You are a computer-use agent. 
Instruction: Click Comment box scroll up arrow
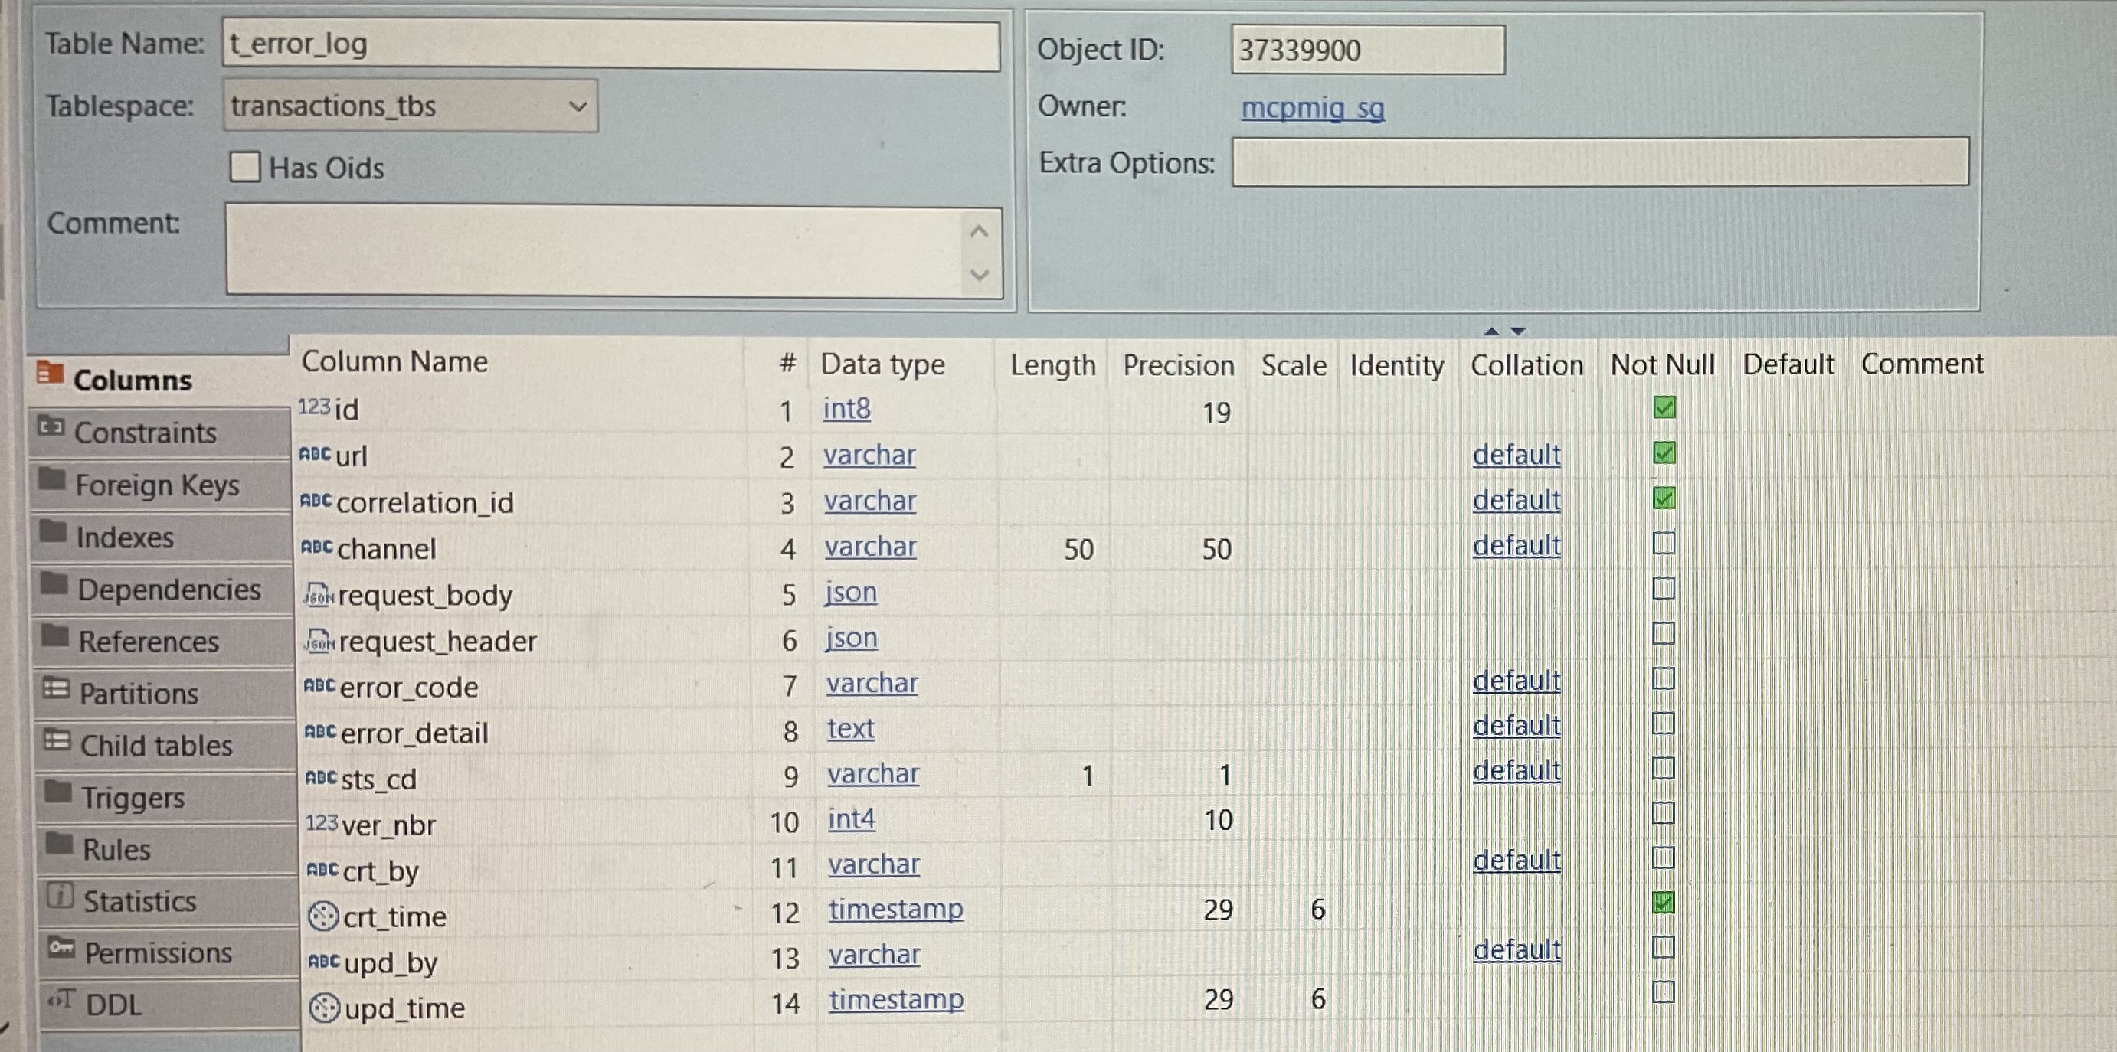click(x=979, y=233)
